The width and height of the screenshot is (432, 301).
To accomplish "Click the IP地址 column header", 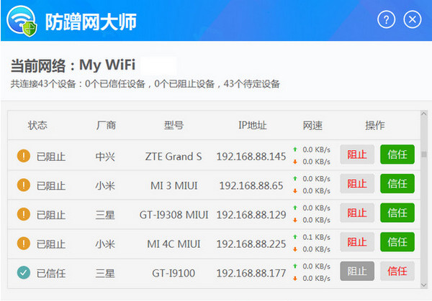I will [252, 126].
